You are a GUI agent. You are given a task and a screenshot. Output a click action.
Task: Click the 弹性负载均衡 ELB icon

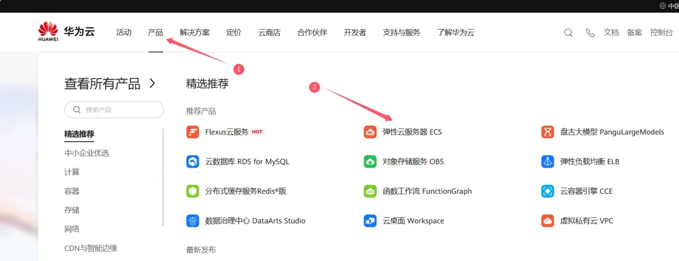pyautogui.click(x=548, y=161)
